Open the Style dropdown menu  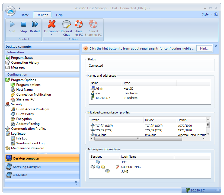207,14
